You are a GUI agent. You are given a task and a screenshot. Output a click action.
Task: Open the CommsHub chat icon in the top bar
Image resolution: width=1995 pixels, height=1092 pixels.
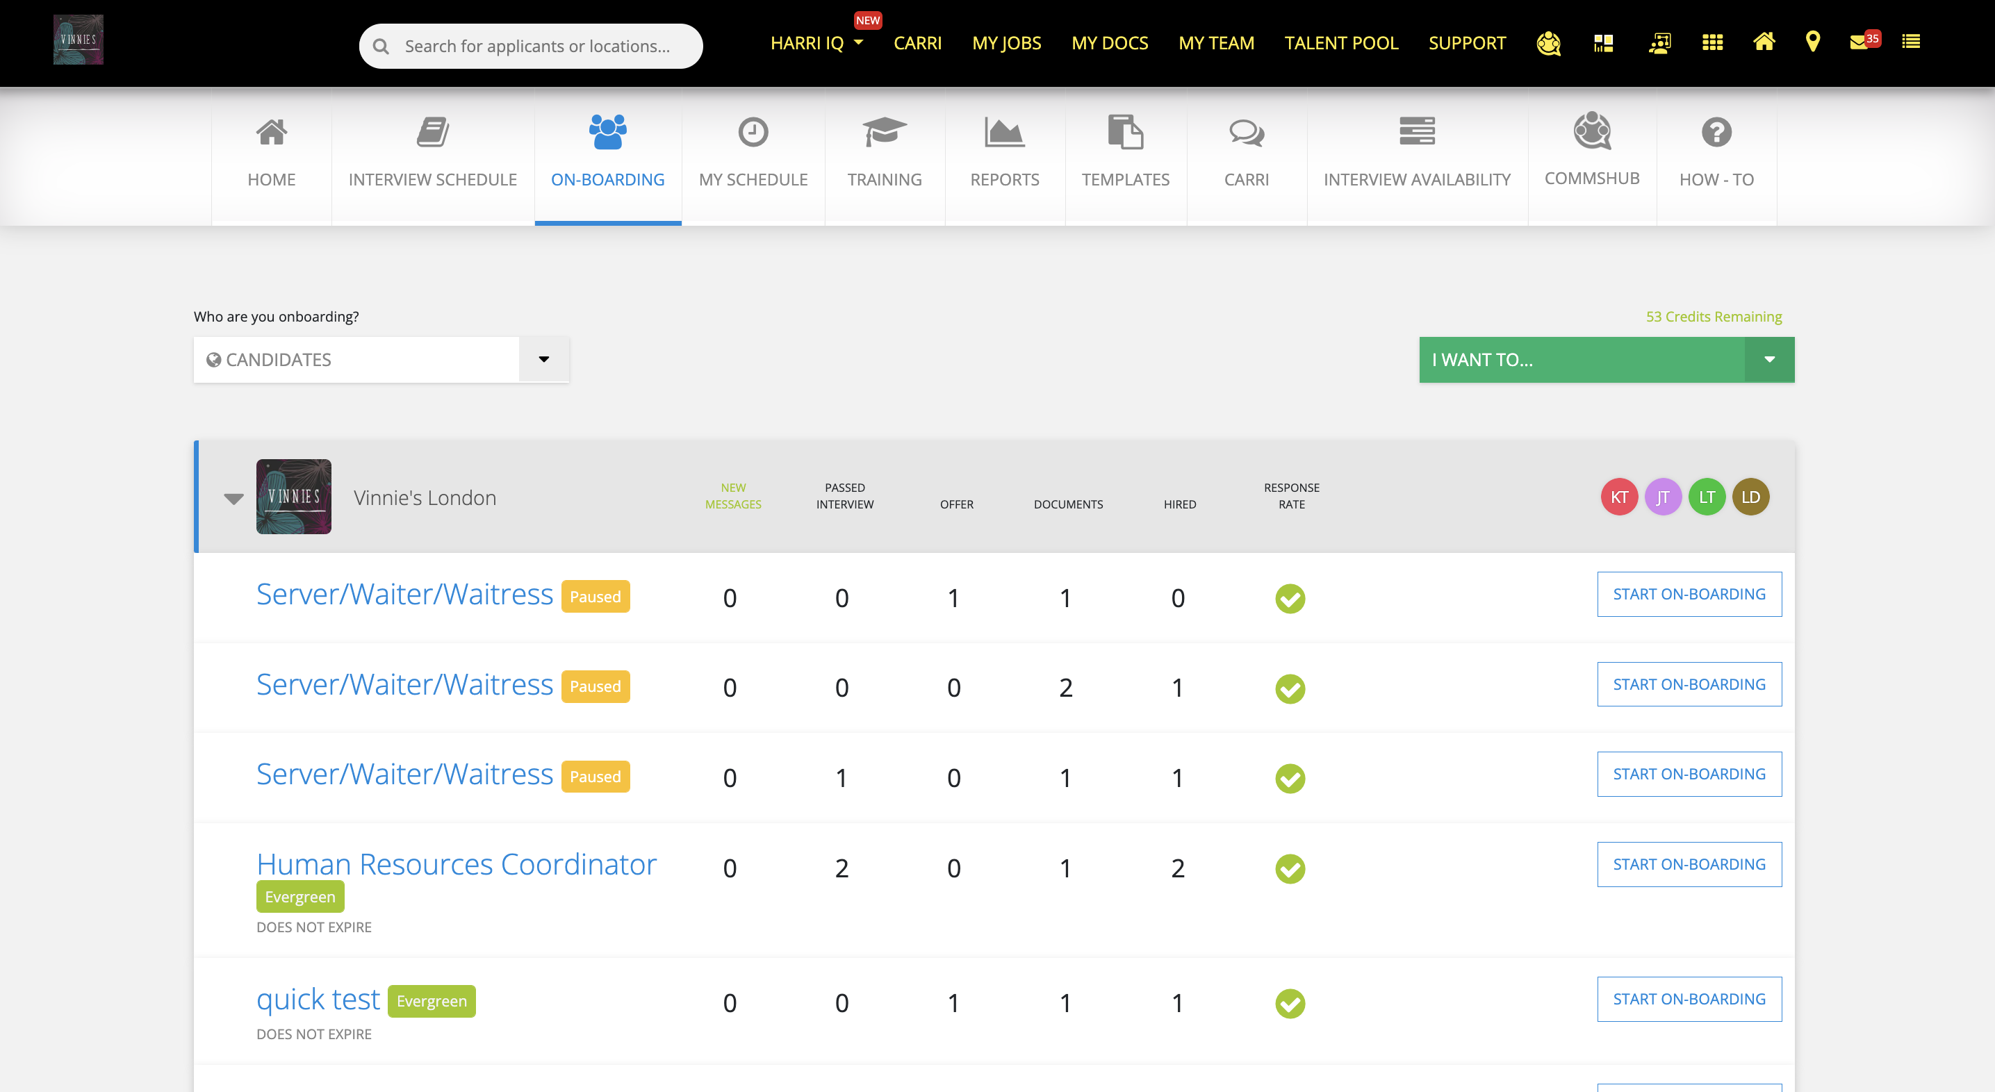click(1548, 43)
